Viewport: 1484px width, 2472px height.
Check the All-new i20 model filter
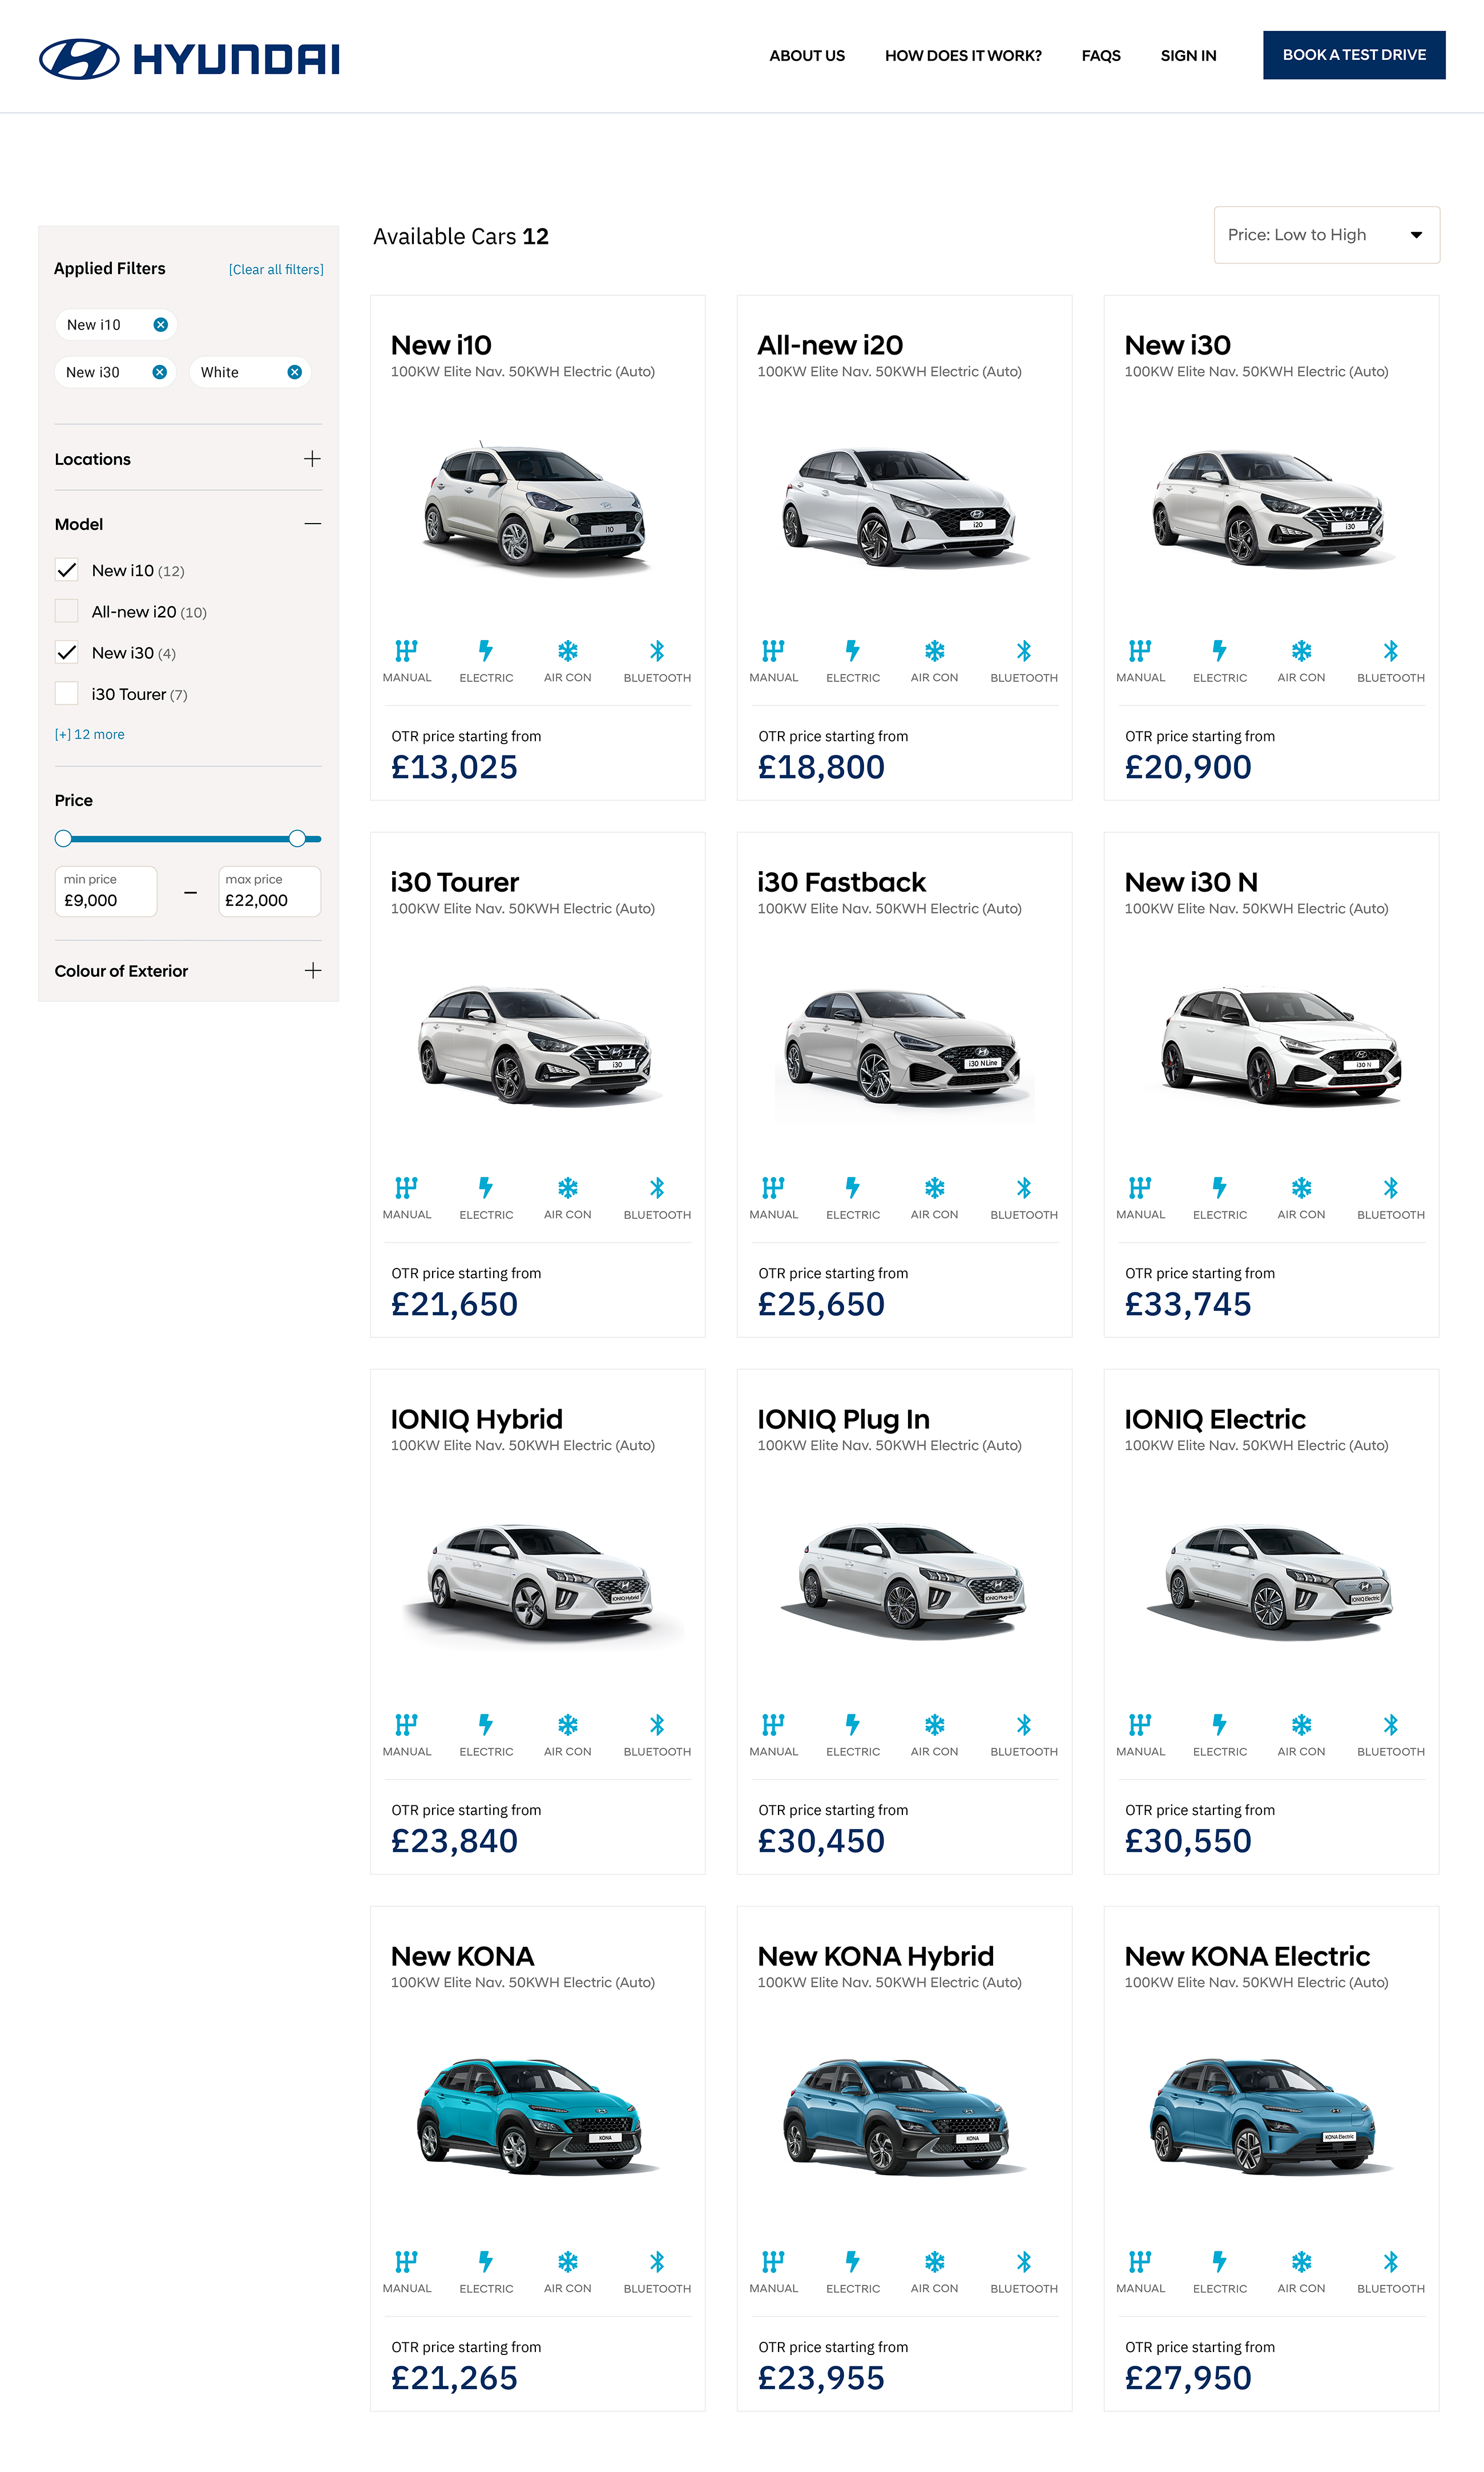pos(67,611)
